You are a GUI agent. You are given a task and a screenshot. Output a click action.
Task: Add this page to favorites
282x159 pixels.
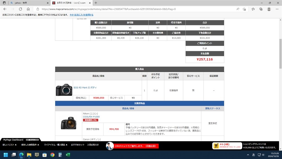pyautogui.click(x=244, y=9)
